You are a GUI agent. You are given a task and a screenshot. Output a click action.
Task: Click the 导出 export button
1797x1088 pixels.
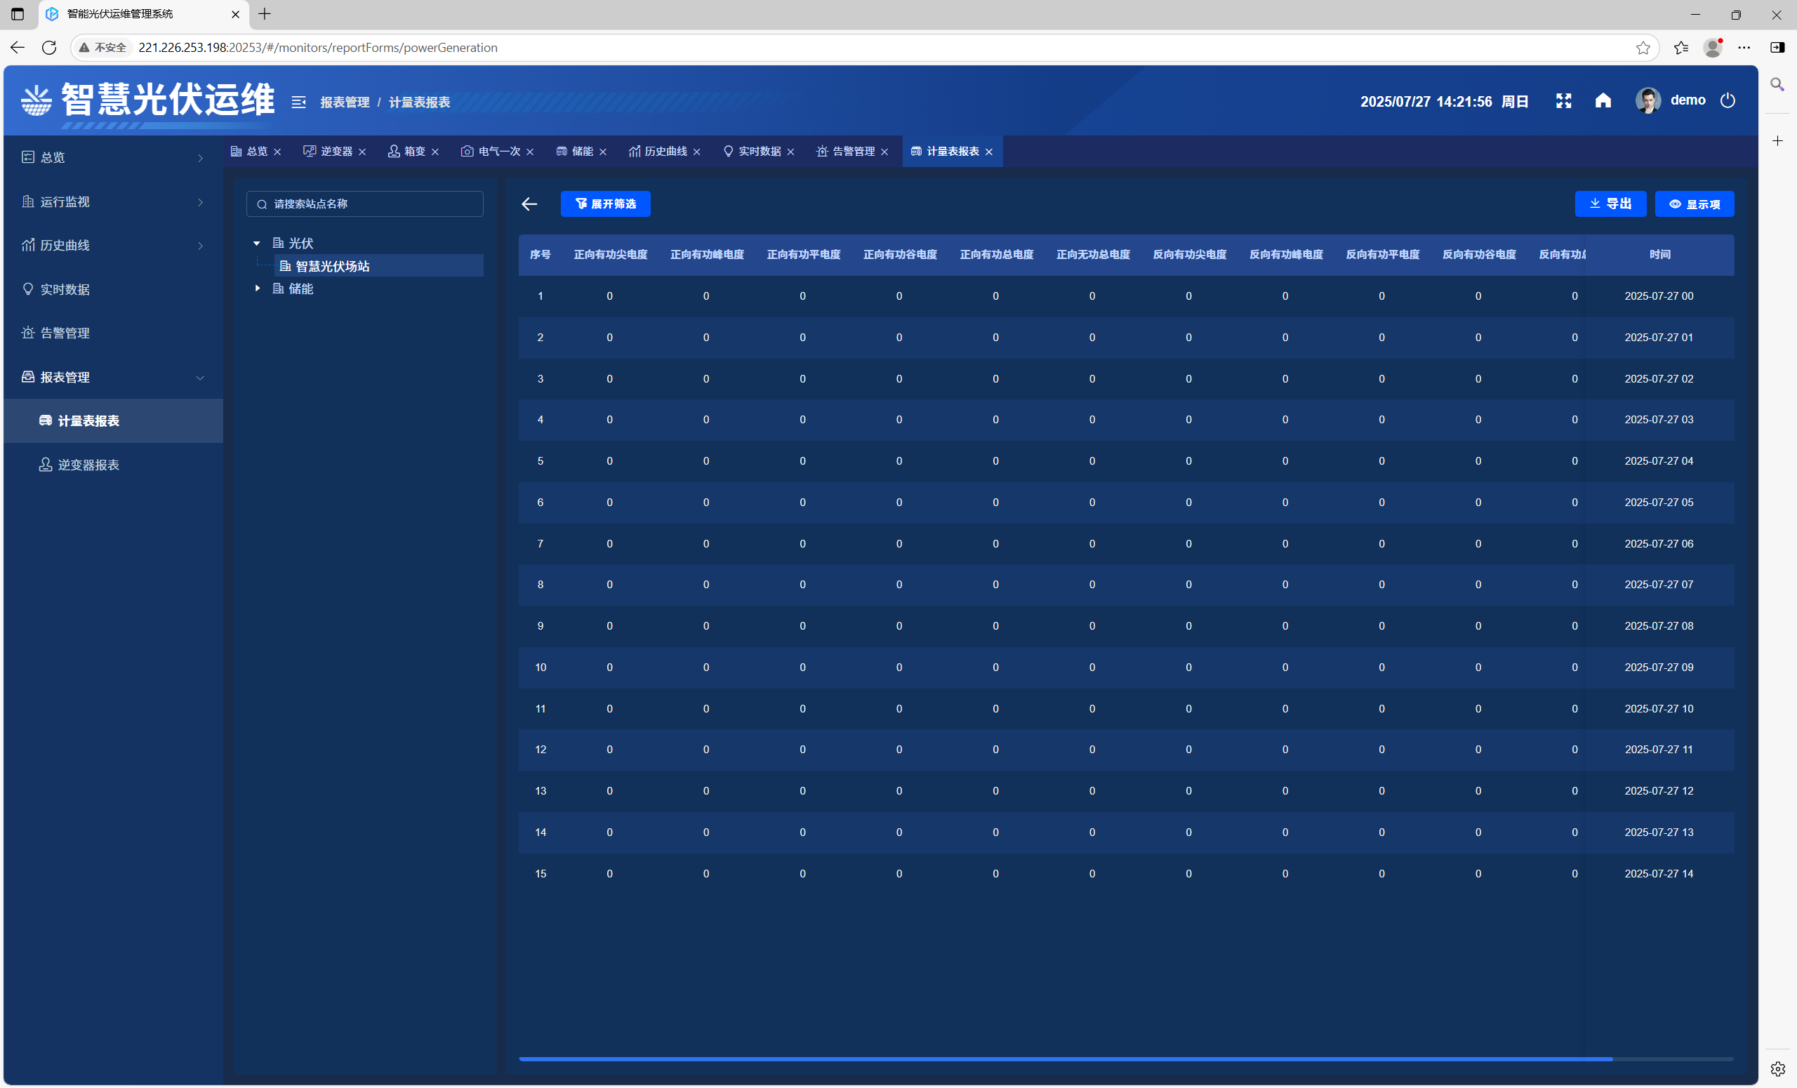pyautogui.click(x=1610, y=204)
